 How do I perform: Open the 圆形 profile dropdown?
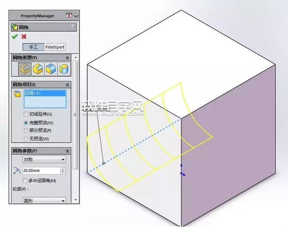point(44,200)
